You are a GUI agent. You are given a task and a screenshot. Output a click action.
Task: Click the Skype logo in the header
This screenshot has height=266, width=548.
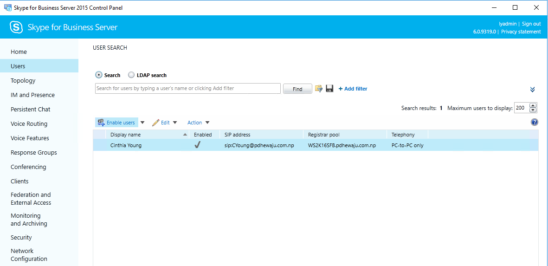coord(16,27)
